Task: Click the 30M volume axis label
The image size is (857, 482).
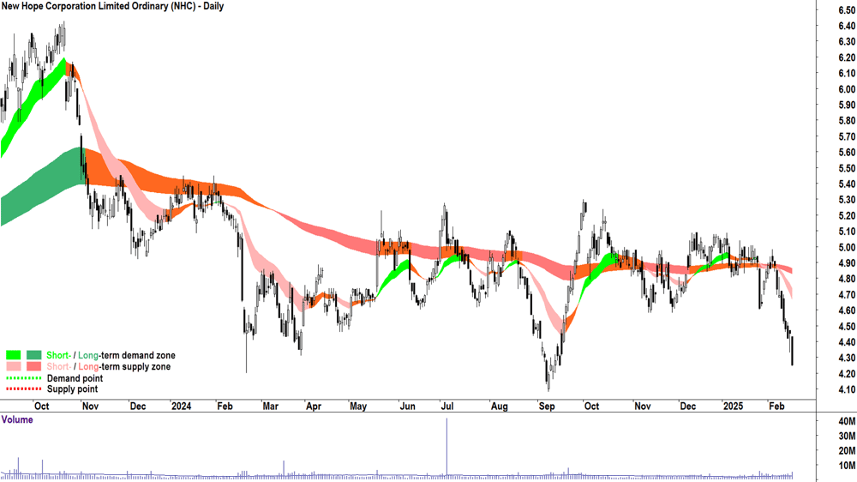Action: [848, 436]
